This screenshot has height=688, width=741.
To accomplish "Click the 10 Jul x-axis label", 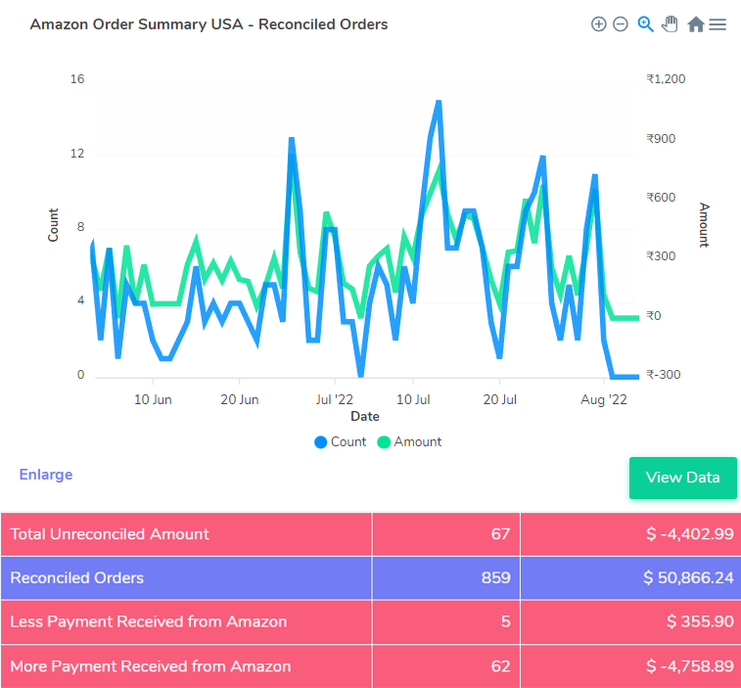I will point(413,399).
